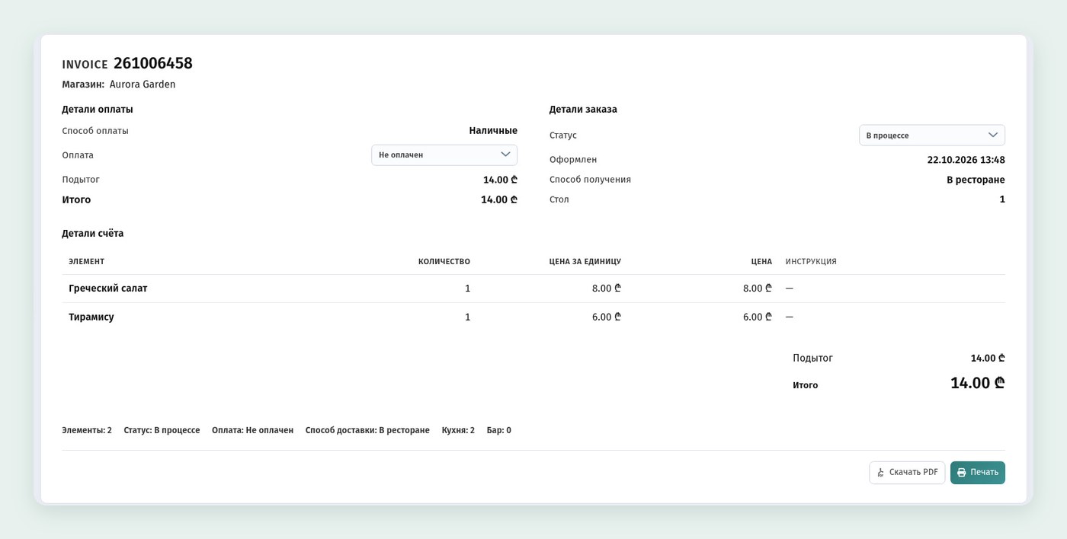This screenshot has width=1067, height=539.
Task: Click the Количество column header
Action: coord(444,261)
